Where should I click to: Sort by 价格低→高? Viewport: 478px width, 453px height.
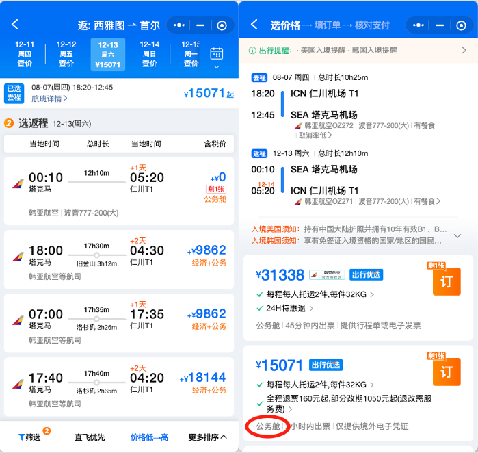click(149, 437)
